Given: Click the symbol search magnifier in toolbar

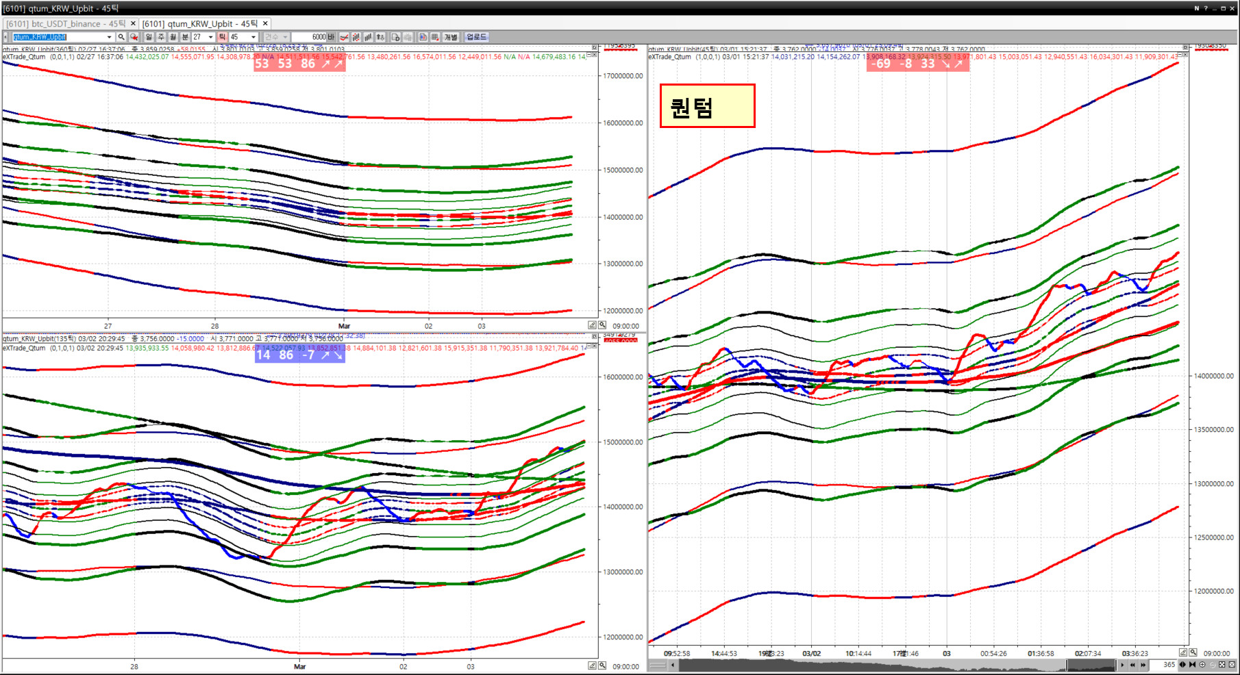Looking at the screenshot, I should click(x=121, y=37).
